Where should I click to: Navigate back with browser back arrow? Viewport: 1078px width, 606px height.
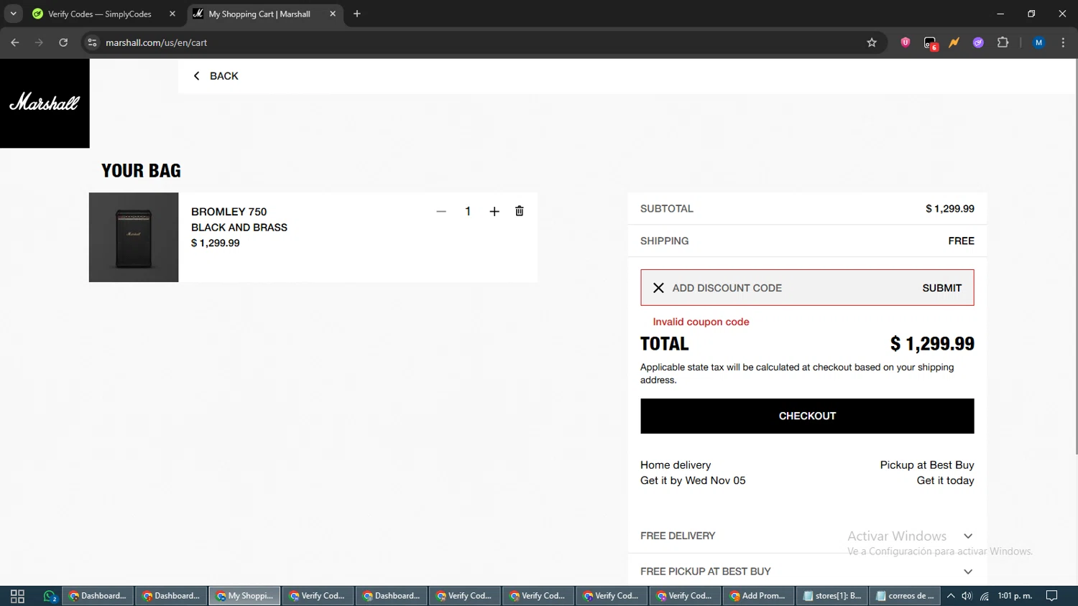pos(15,42)
